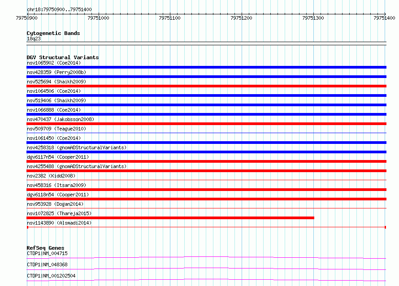Click the blue bar for nsv1064506
The width and height of the screenshot is (399, 286).
pos(206,95)
